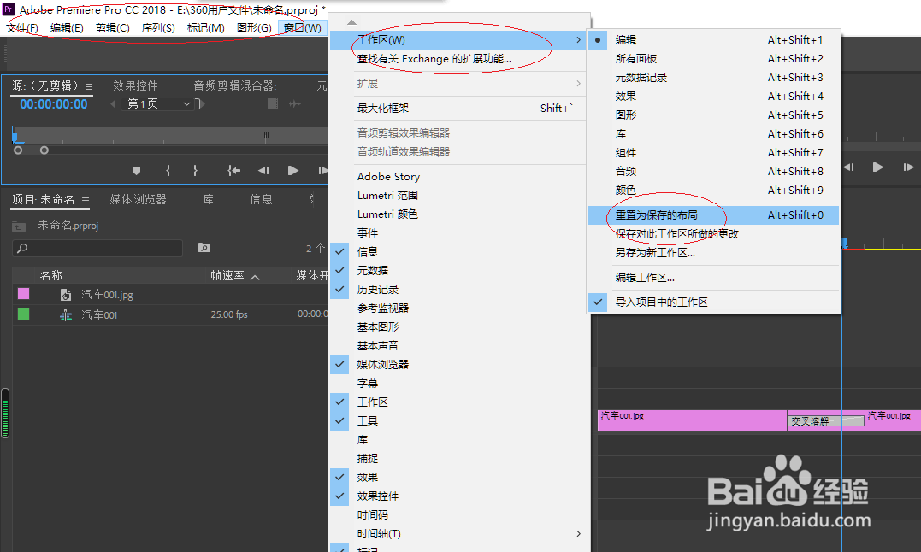Switch to 效果控件 tab
The image size is (921, 552).
tap(135, 85)
